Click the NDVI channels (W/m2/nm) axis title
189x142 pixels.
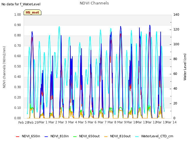(4, 67)
